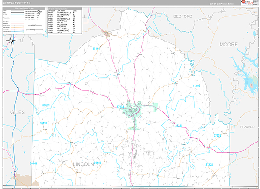Click ZIP code label 37328 on map
Screen dimensions: 260x189
point(209,165)
